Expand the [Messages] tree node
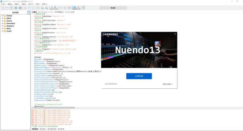 coord(2,23)
